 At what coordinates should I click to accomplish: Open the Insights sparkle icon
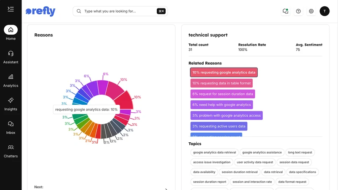click(11, 100)
